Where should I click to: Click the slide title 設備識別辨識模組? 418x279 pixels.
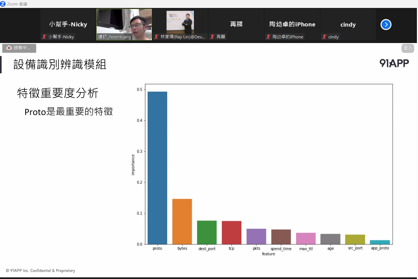click(x=60, y=65)
